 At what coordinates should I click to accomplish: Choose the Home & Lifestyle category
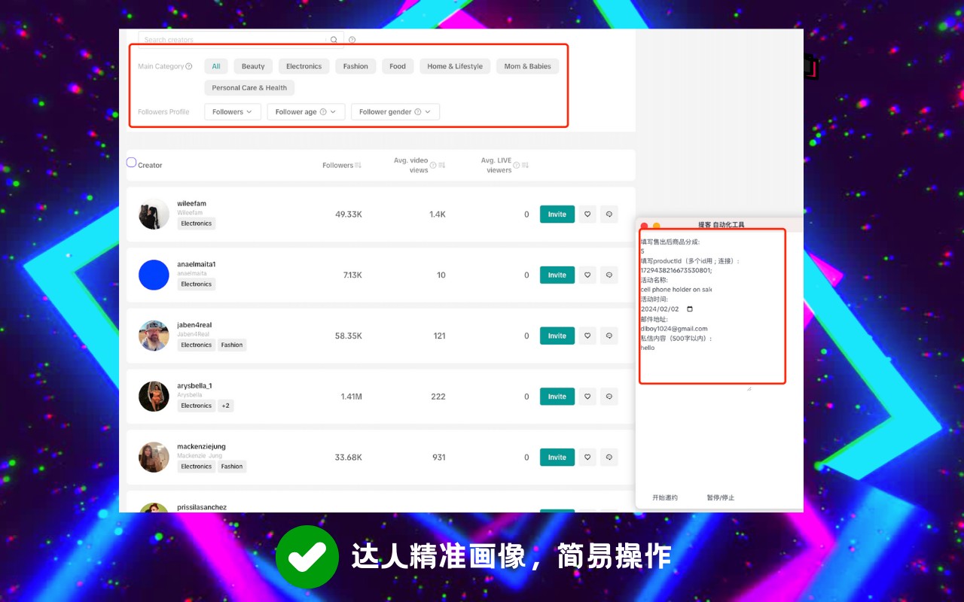coord(455,66)
